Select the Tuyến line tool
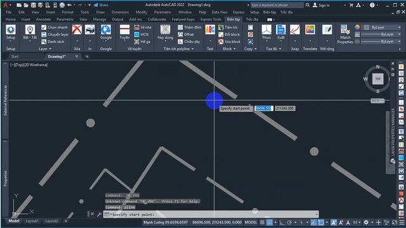The image size is (406, 228). tap(124, 30)
